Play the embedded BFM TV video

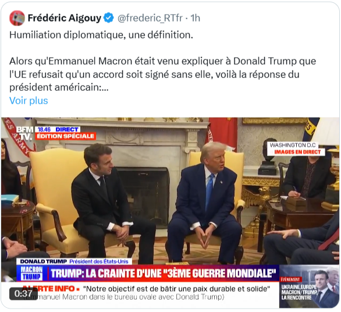coord(170,213)
